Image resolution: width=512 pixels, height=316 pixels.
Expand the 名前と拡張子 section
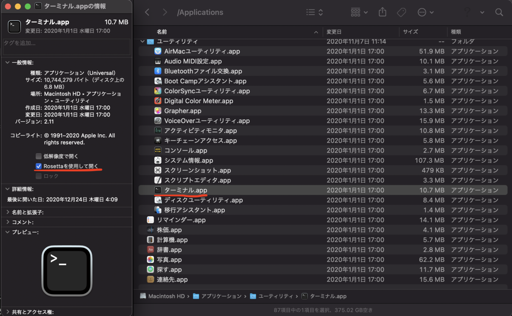[8, 212]
